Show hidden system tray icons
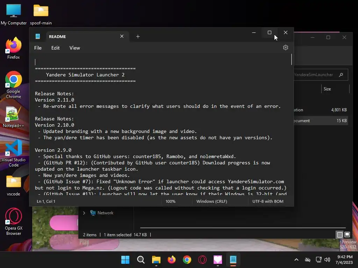Screen dimensions: 358x268 [296, 260]
